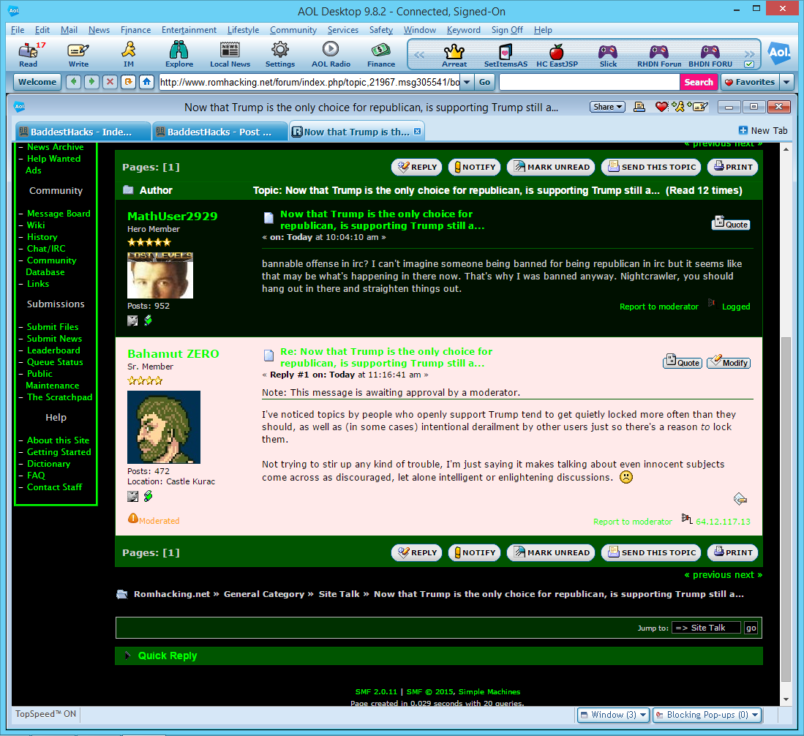Open the HC EastJSP apple favorite
The image size is (804, 736).
557,55
